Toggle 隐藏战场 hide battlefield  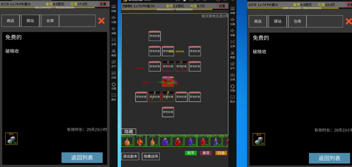[151, 157]
